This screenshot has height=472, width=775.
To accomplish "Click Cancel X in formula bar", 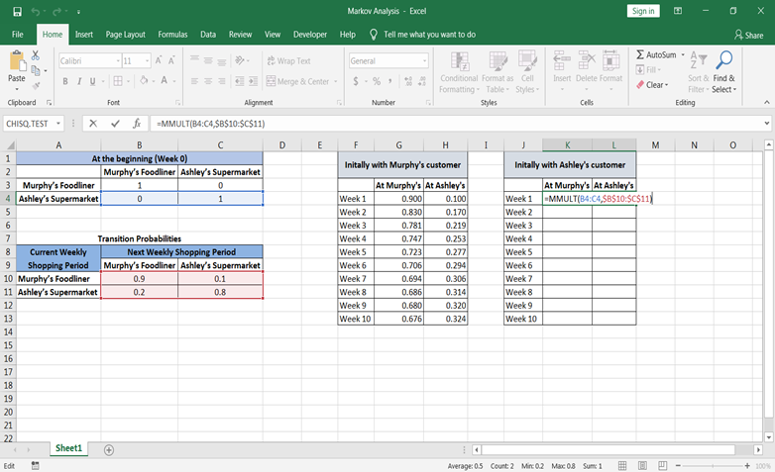I will pos(93,124).
